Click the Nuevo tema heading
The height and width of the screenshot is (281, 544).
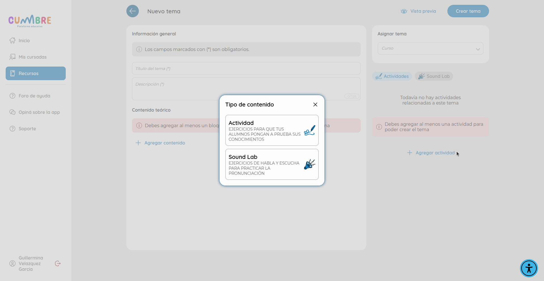164,11
